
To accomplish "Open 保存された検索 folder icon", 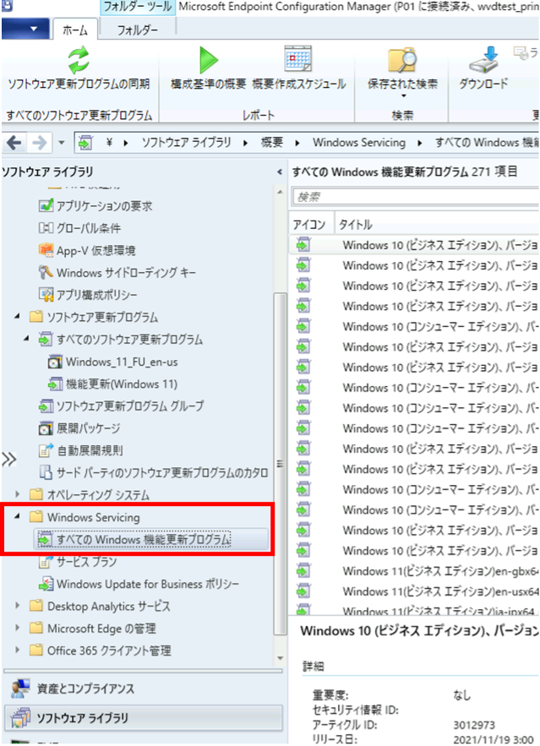I will [x=402, y=60].
